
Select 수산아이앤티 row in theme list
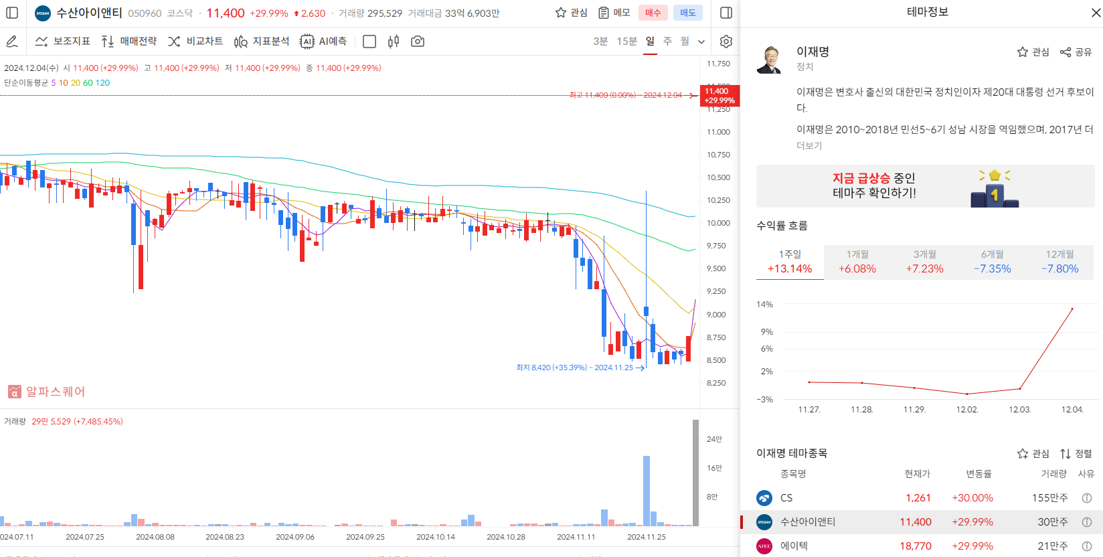pyautogui.click(x=922, y=522)
